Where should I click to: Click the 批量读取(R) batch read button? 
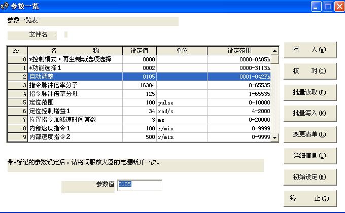309,92
